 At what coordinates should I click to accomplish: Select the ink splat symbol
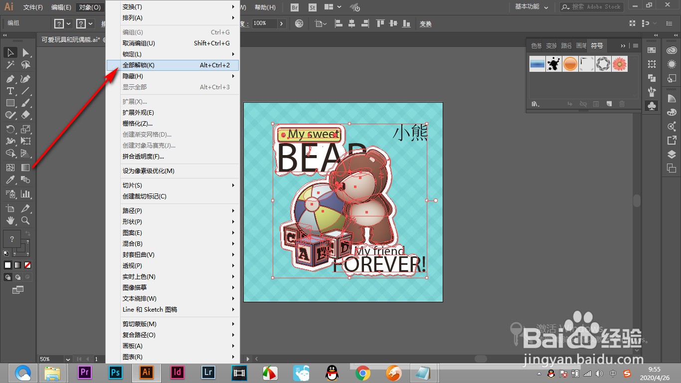pos(553,63)
